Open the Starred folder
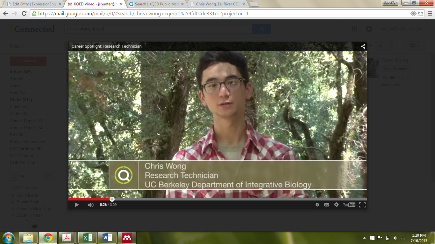Image resolution: width=435 pixels, height=244 pixels. pyautogui.click(x=17, y=79)
